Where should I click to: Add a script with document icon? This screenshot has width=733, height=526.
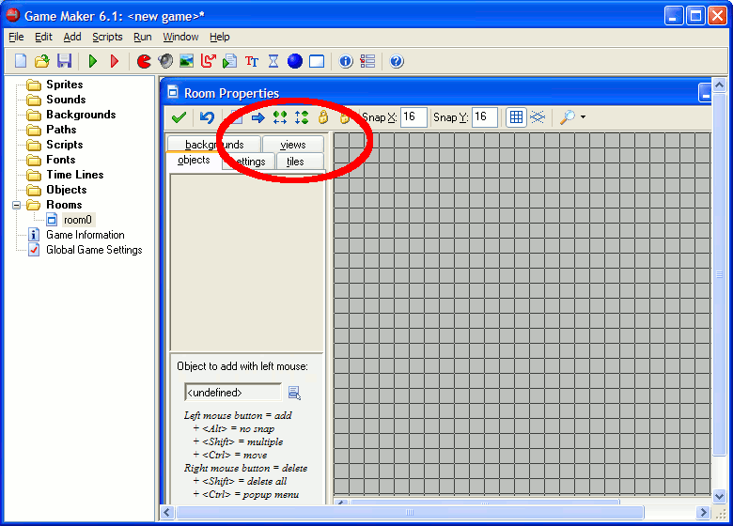(229, 61)
